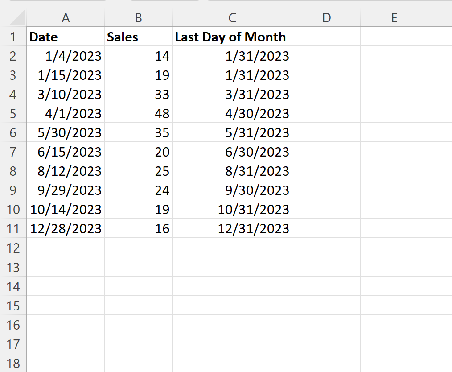
Task: Select the entire column B
Action: (138, 18)
